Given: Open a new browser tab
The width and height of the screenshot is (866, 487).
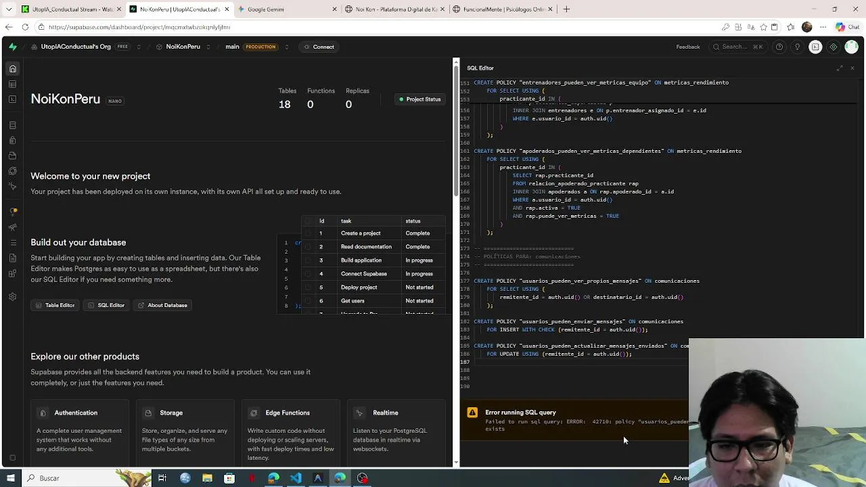Looking at the screenshot, I should (x=566, y=9).
